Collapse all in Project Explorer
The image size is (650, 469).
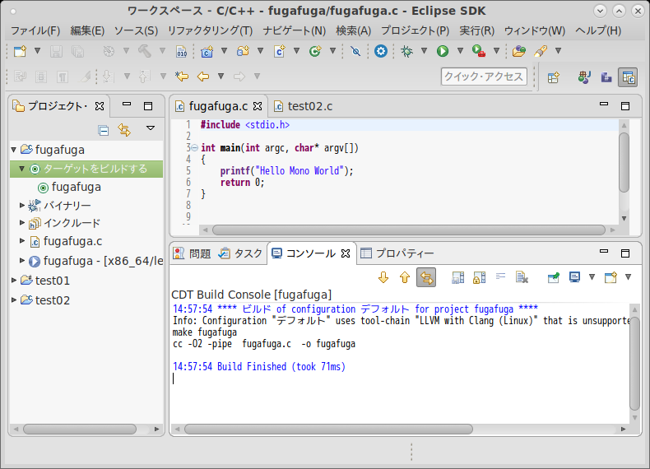103,130
